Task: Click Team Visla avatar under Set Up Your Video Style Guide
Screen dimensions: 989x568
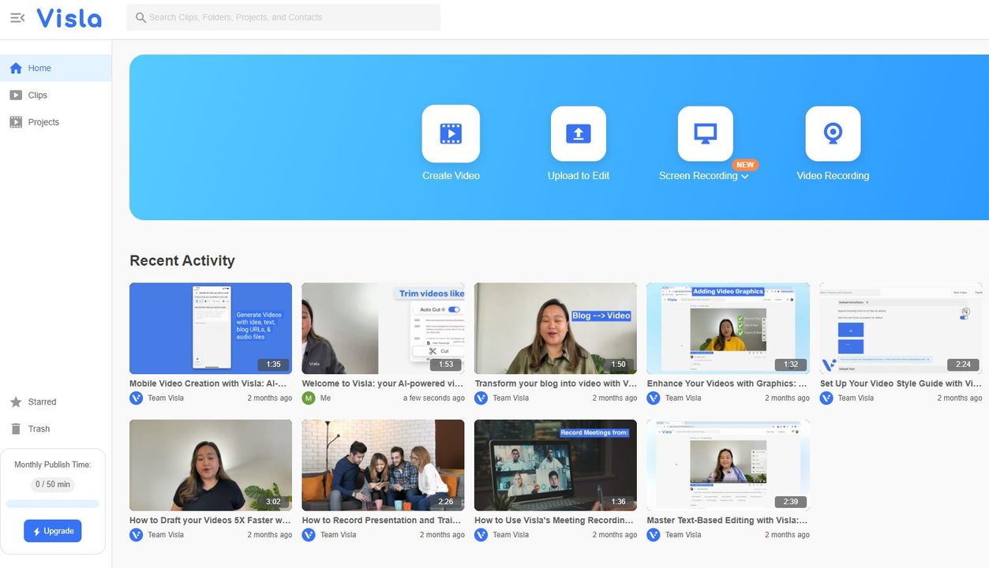Action: (826, 398)
